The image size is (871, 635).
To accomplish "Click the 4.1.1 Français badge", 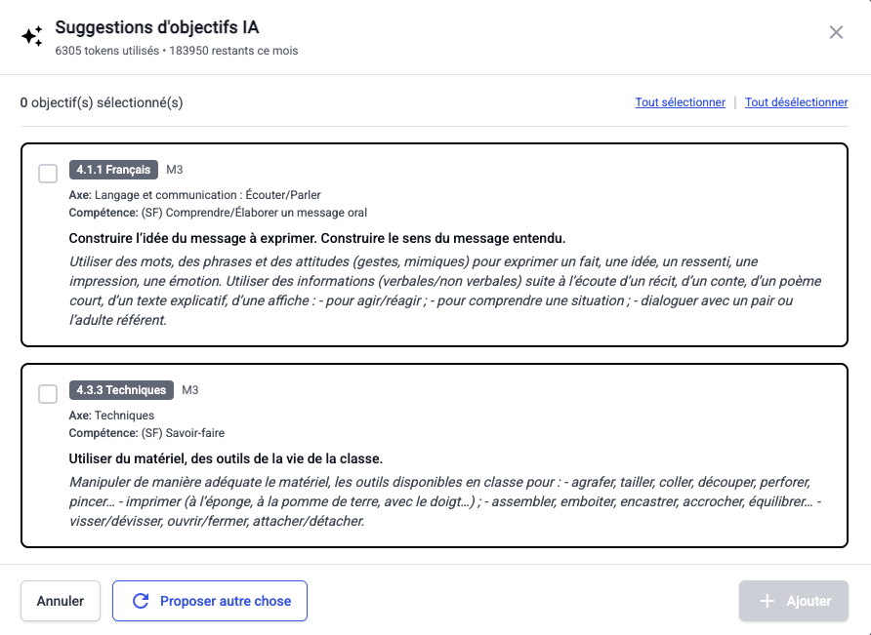I will click(114, 169).
